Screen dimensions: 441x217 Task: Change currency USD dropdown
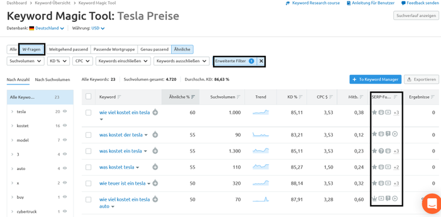pyautogui.click(x=98, y=28)
